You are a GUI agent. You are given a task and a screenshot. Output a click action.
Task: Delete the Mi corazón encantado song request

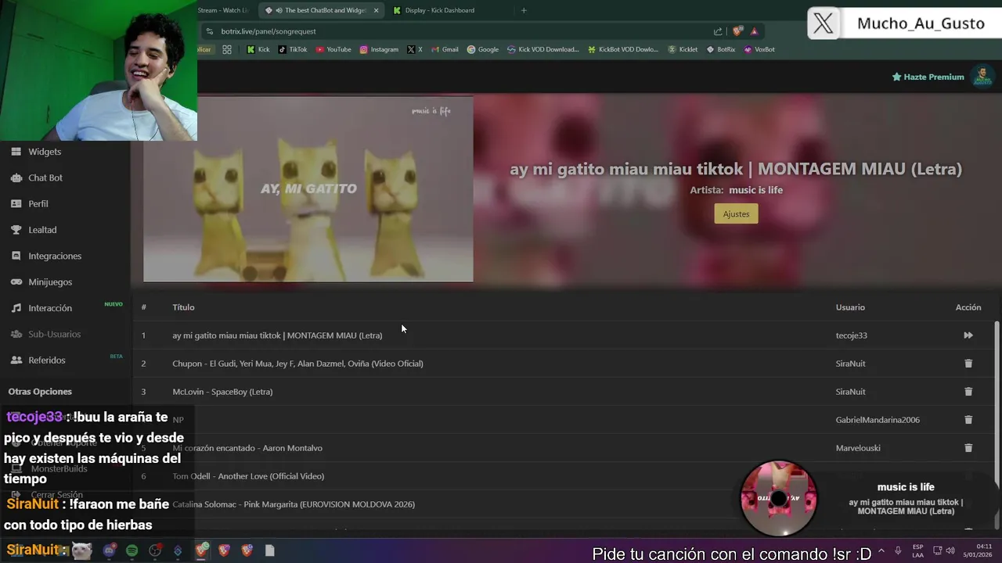[x=968, y=448]
